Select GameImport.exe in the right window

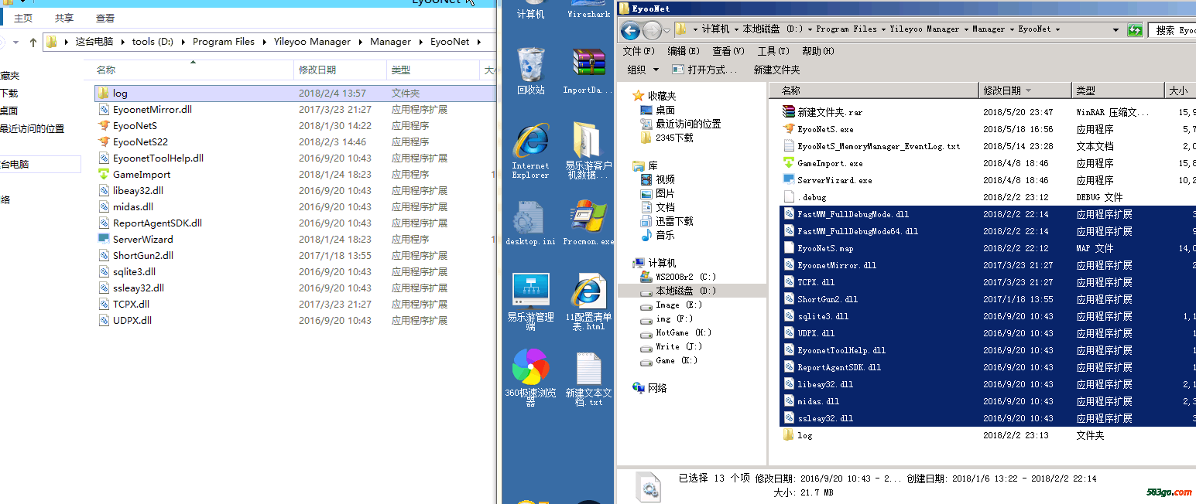[x=830, y=163]
